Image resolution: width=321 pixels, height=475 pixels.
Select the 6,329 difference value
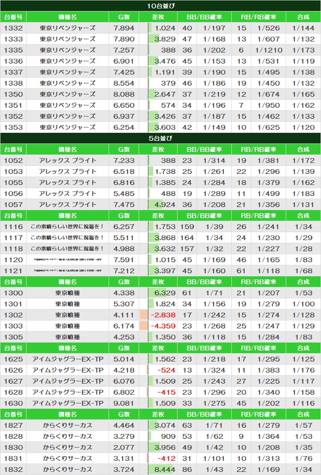click(x=165, y=293)
